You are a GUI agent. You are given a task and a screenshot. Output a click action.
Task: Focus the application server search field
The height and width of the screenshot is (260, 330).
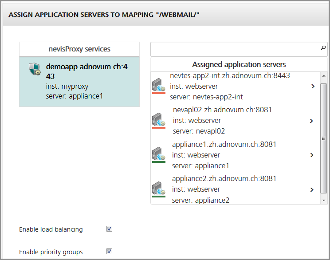[239, 49]
